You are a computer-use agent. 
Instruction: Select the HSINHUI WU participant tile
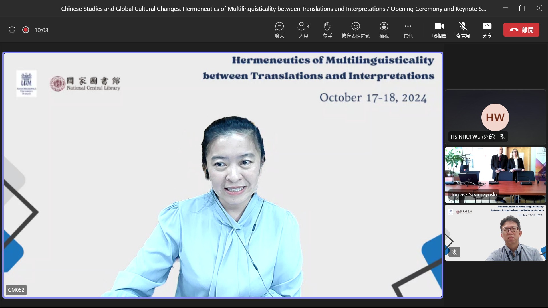click(x=495, y=117)
